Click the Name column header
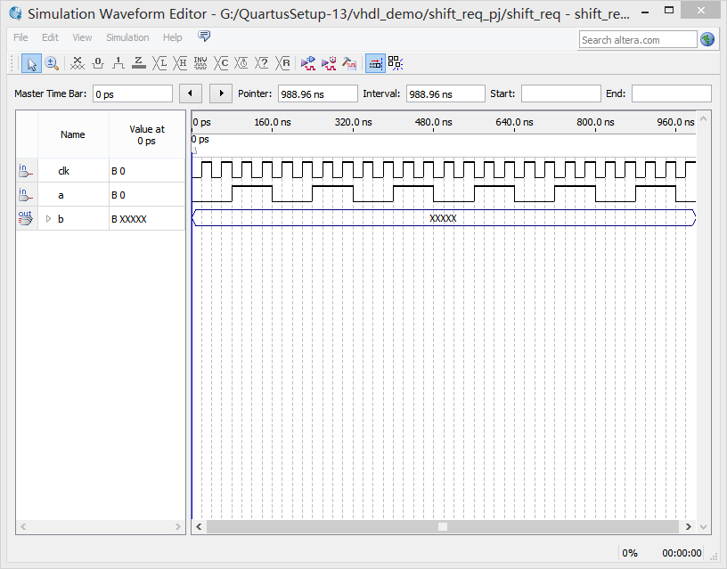Screen dimensions: 727x569 tap(73, 134)
